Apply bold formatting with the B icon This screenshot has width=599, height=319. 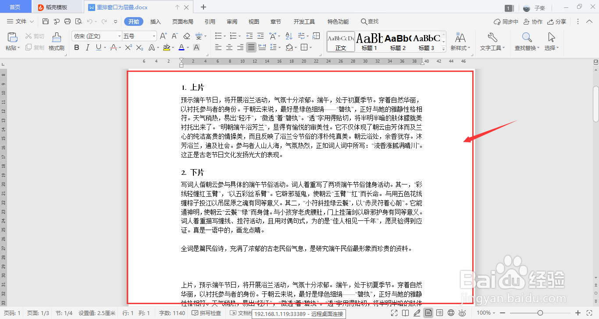[77, 47]
